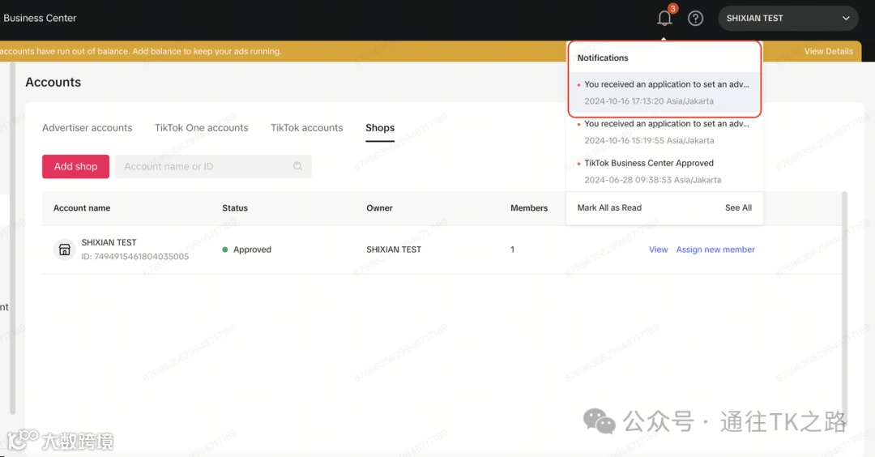Select the Shops tab
875x457 pixels.
click(x=380, y=128)
